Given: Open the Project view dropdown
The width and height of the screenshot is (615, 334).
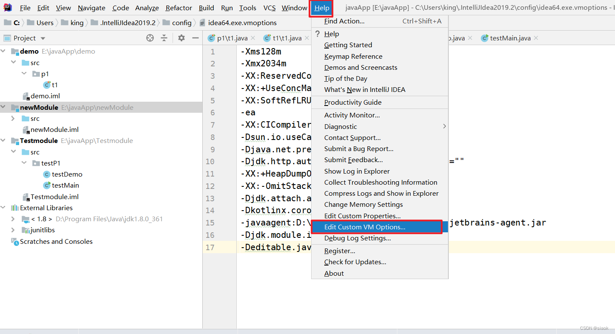Looking at the screenshot, I should (x=43, y=38).
